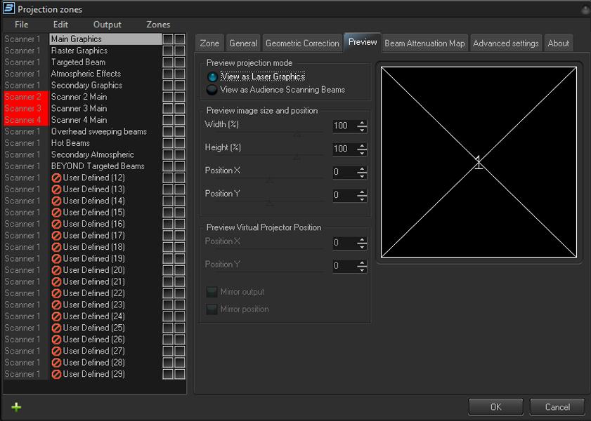The height and width of the screenshot is (421, 591).
Task: Click first square box in Main Graphics row
Action: (168, 39)
